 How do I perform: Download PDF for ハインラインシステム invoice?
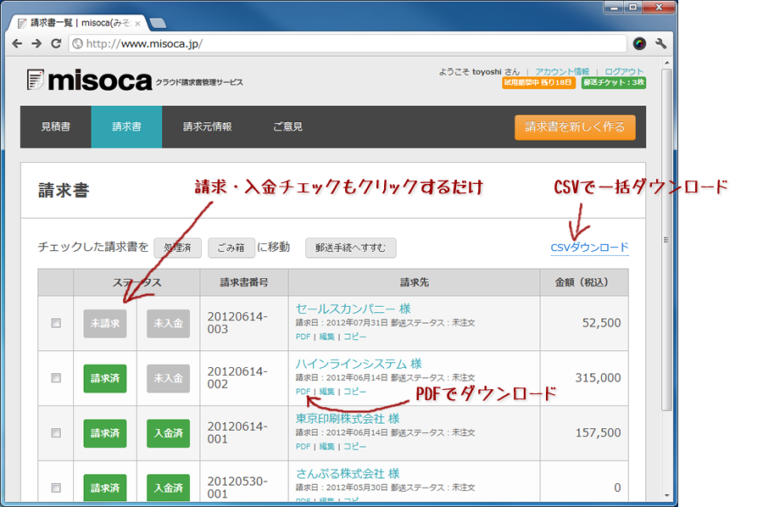pos(303,392)
